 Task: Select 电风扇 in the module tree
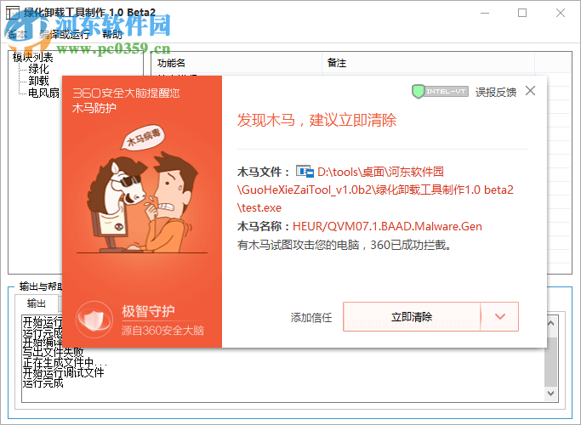[43, 93]
